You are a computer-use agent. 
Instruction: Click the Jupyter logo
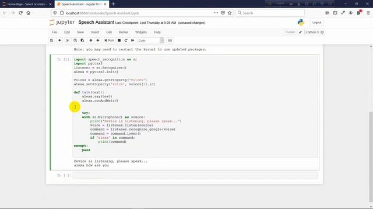click(62, 22)
